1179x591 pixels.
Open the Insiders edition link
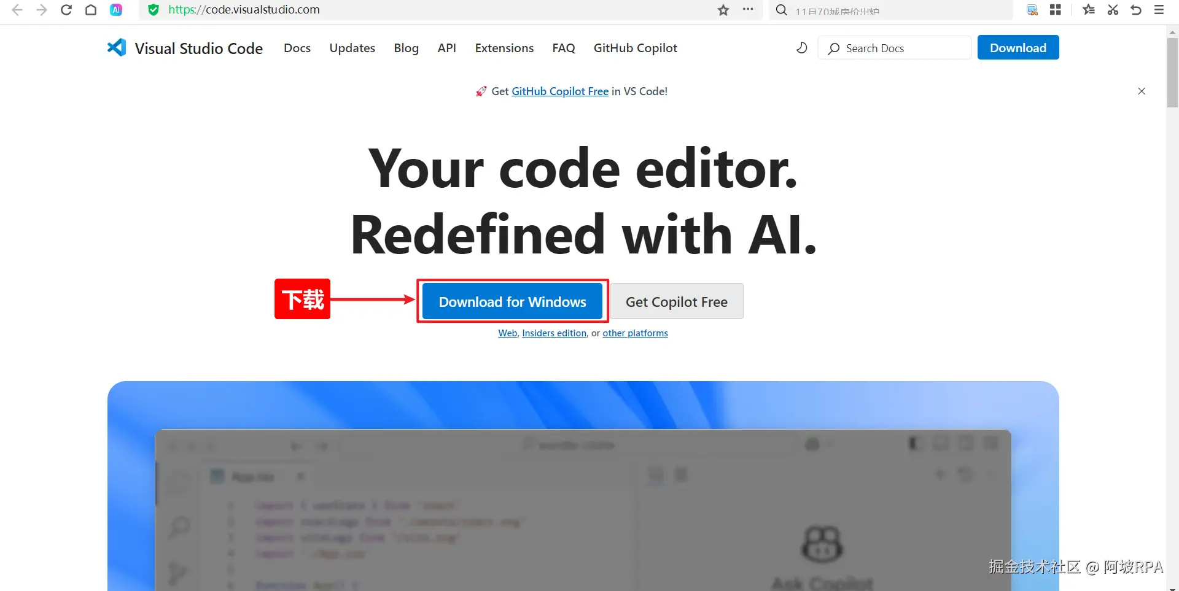point(554,333)
